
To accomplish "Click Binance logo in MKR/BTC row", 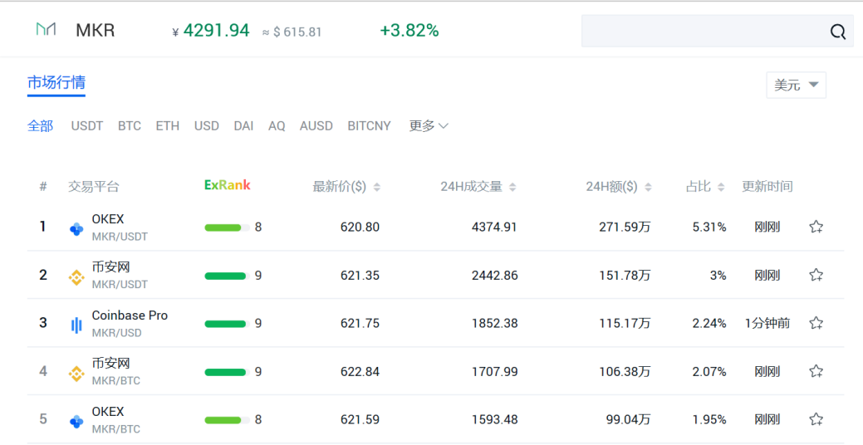I will pos(76,374).
